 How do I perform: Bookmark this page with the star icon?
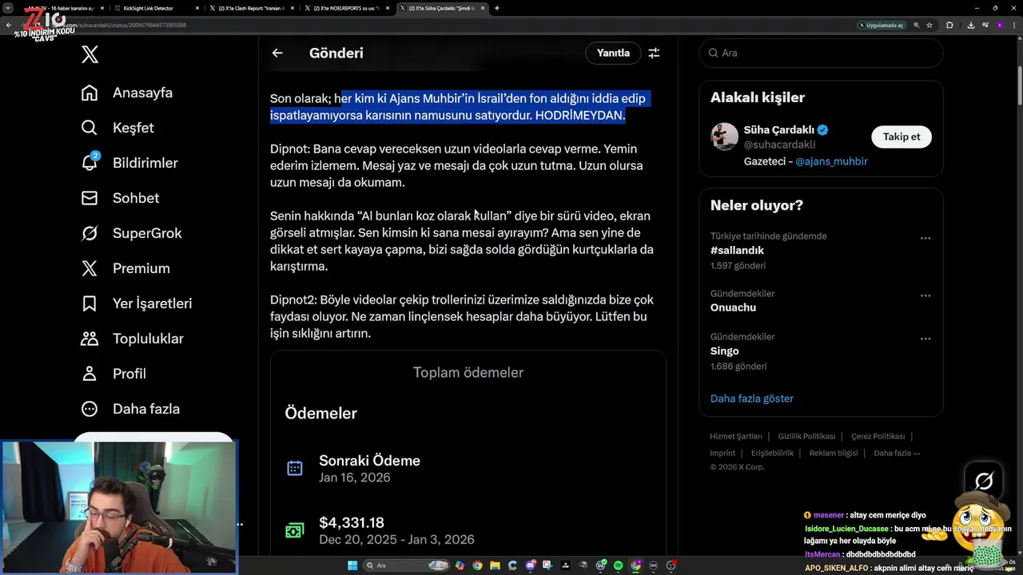pos(929,26)
